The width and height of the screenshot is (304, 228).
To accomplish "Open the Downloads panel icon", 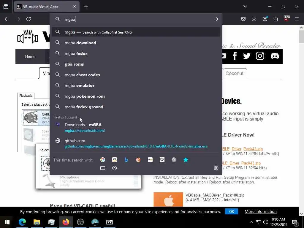I will 254,19.
